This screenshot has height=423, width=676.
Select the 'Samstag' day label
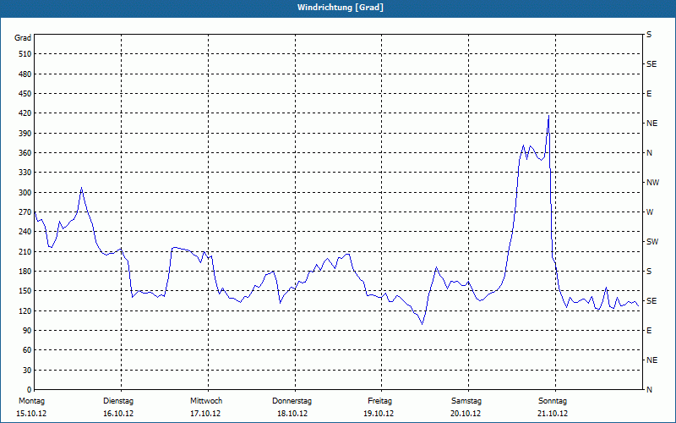(x=466, y=401)
